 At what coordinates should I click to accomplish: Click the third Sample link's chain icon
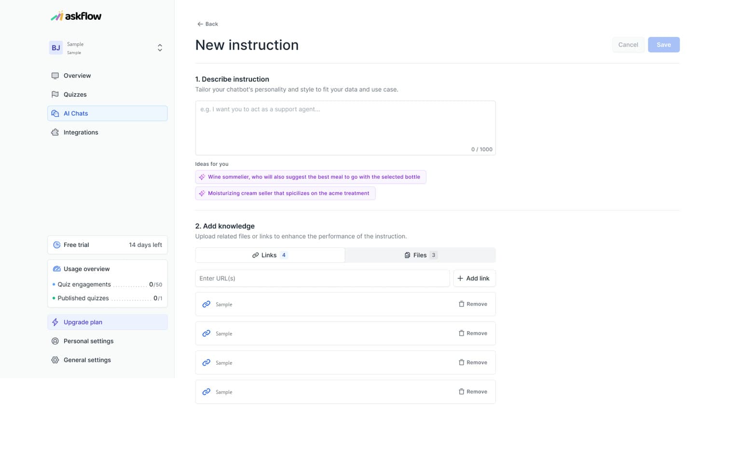206,363
